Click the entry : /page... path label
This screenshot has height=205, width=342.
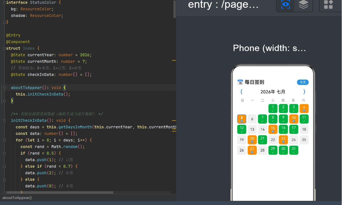[223, 4]
